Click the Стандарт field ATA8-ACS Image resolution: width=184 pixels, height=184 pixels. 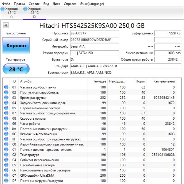126,66
